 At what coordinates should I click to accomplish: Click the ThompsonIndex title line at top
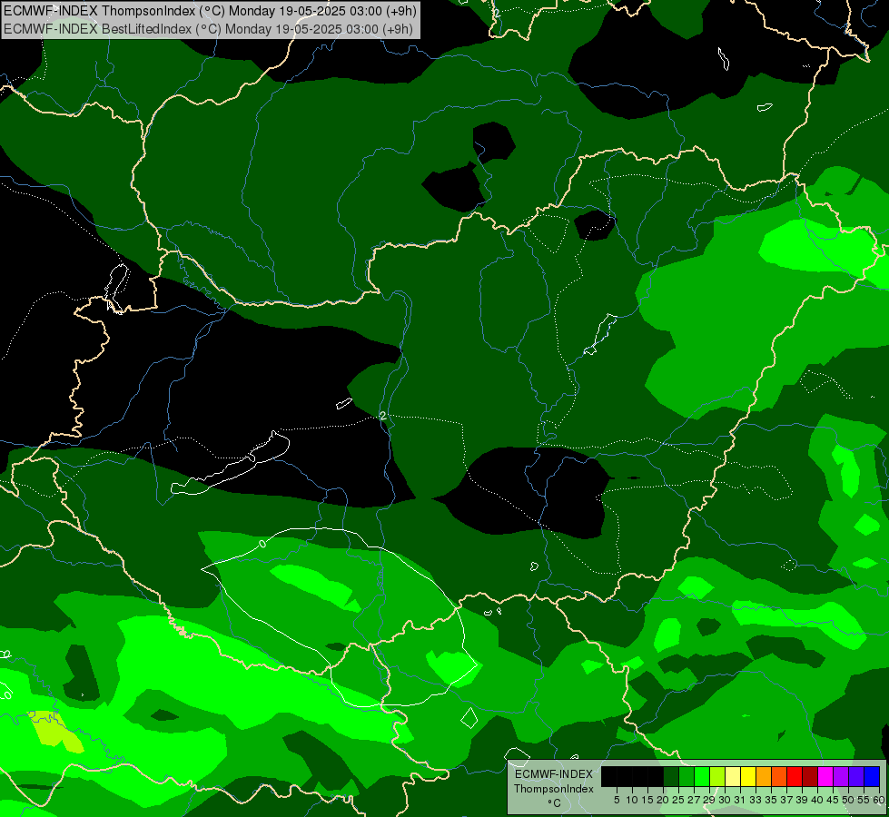[210, 11]
